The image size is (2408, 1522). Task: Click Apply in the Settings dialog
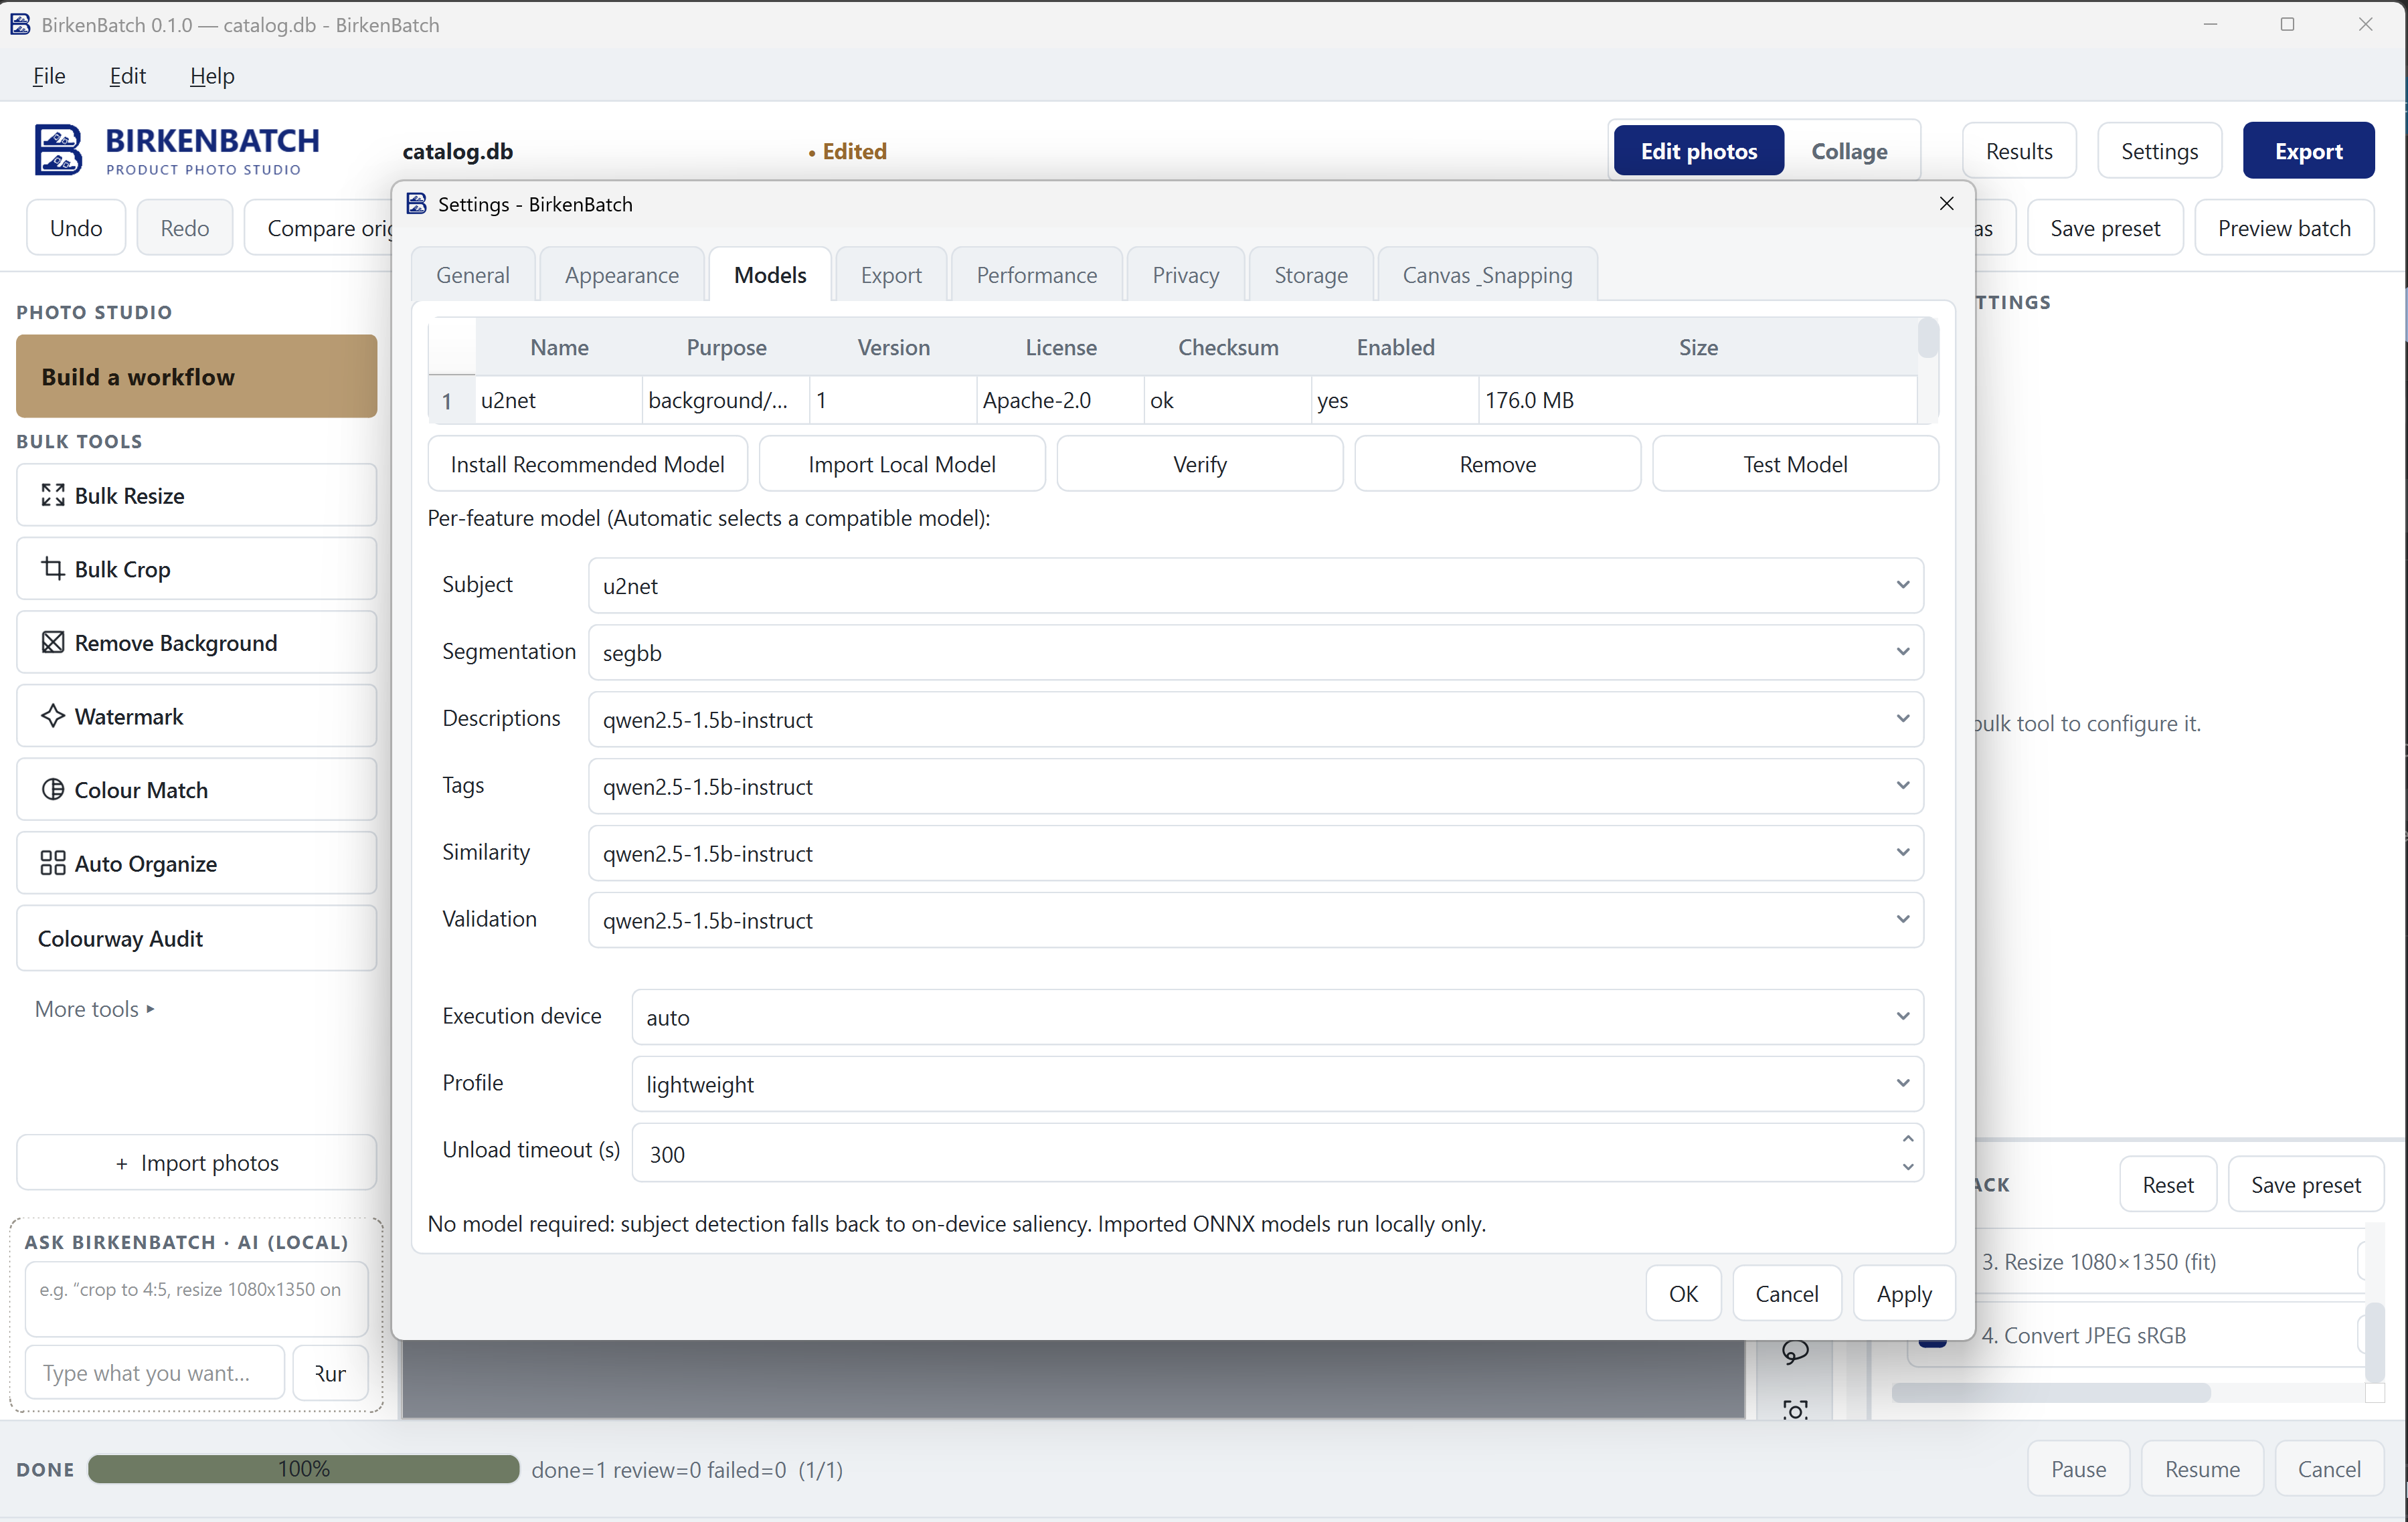(x=1904, y=1294)
